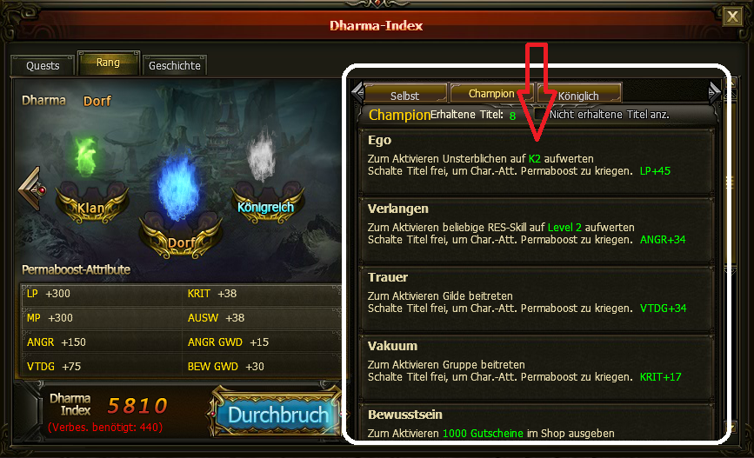This screenshot has height=458, width=754.
Task: Click the Königreich emblem badge
Action: point(266,203)
